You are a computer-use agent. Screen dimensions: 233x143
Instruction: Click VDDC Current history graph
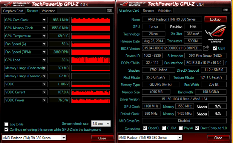pyautogui.click(x=91, y=92)
